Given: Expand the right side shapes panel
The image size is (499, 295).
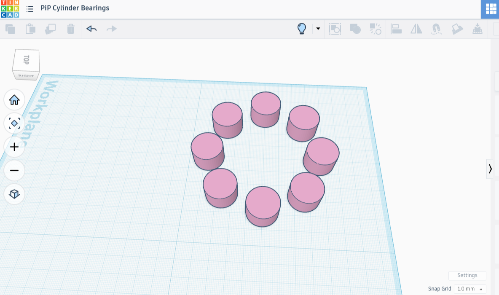Looking at the screenshot, I should 490,169.
